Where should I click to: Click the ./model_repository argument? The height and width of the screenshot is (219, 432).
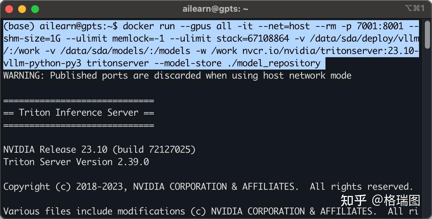(x=273, y=63)
